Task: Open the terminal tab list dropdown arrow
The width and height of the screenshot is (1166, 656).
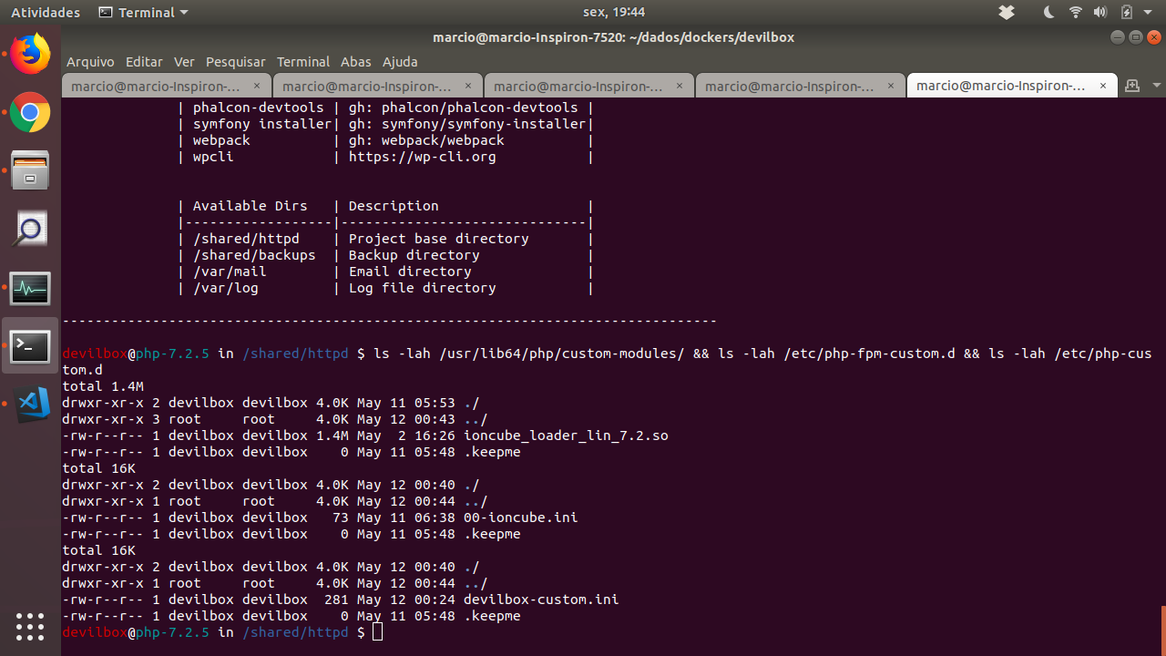Action: pyautogui.click(x=1157, y=85)
